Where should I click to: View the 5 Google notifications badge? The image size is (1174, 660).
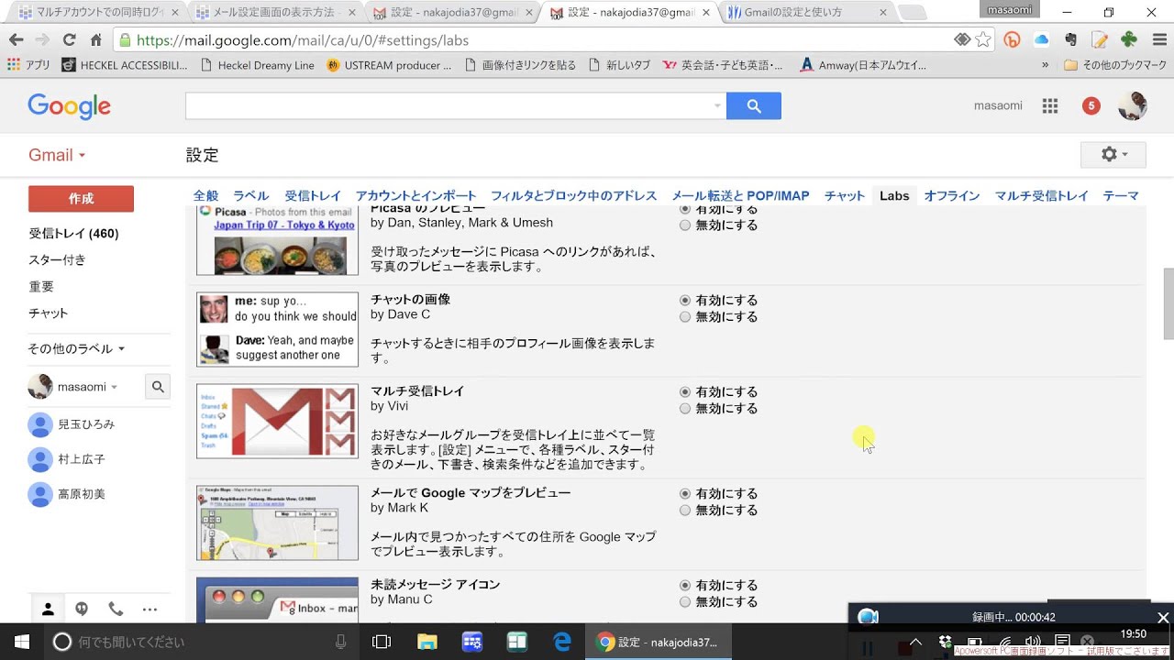[1091, 105]
